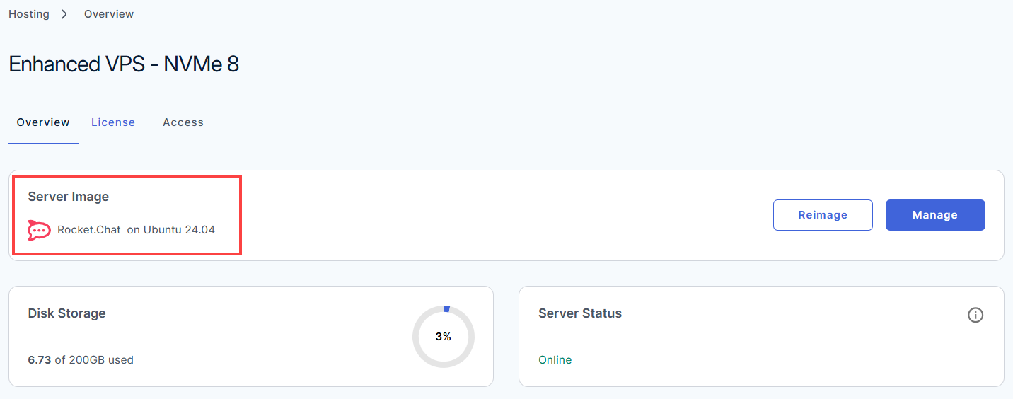Open the Access tab

pos(183,122)
